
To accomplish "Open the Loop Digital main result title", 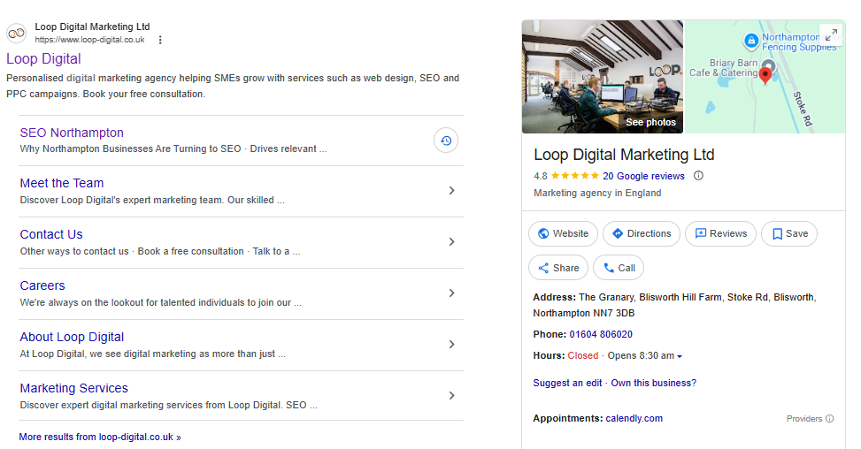I will point(43,58).
